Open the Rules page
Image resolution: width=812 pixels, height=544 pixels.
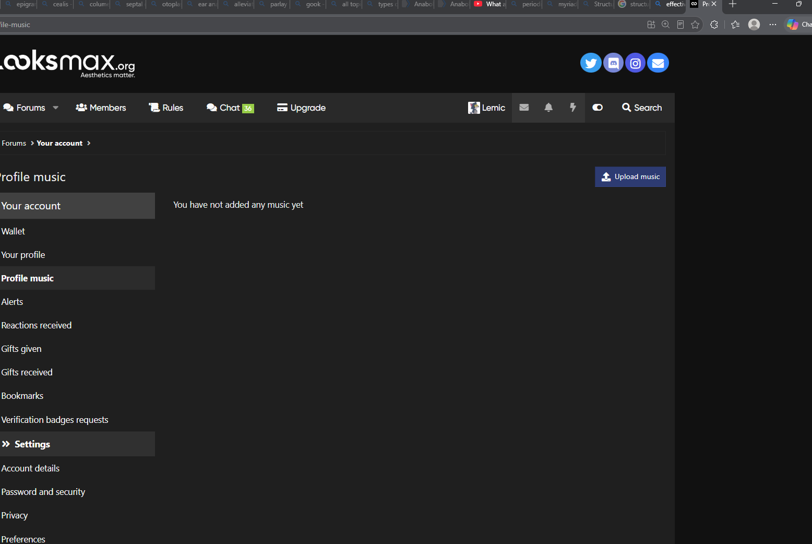[x=166, y=108]
